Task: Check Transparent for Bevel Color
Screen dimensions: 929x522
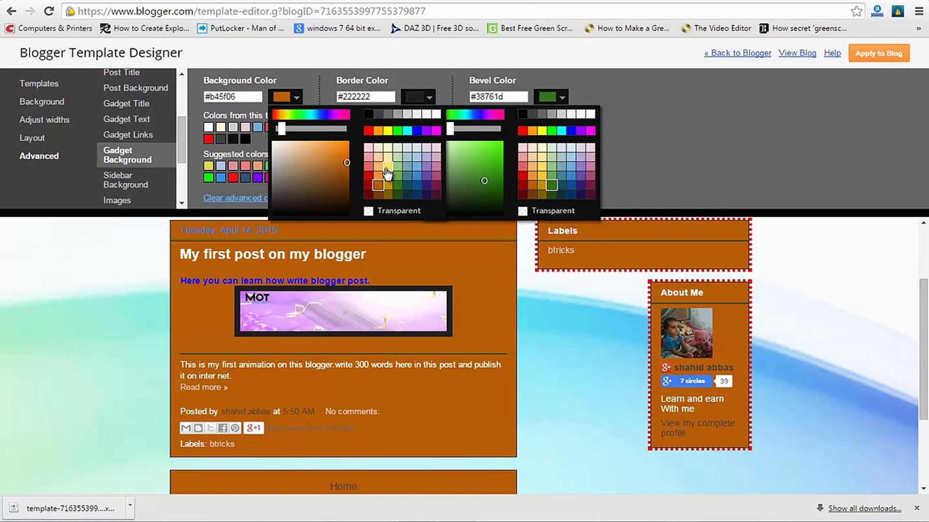Action: [523, 211]
